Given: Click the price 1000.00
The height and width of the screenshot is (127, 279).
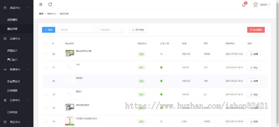Looking at the screenshot, I should (186, 81).
